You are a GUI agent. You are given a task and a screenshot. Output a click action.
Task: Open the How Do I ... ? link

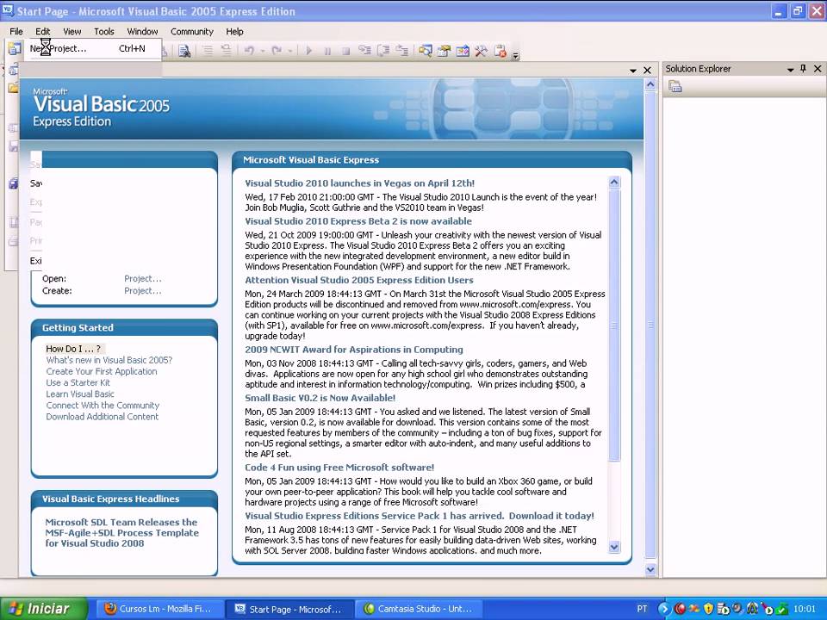[73, 349]
